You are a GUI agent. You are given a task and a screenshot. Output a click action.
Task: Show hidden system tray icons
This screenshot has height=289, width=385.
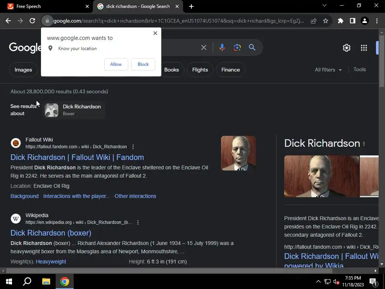tap(318, 281)
